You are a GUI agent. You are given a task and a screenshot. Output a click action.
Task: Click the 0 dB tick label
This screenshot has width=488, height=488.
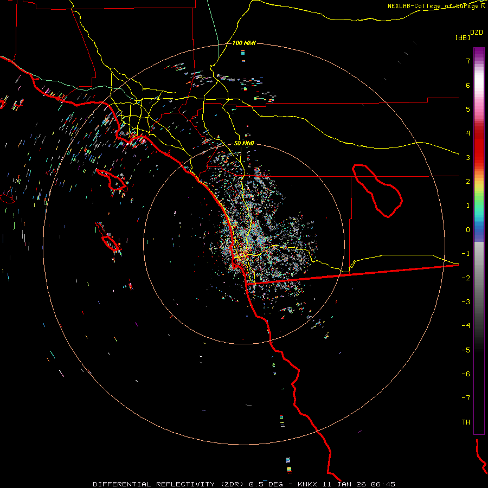[x=468, y=230]
